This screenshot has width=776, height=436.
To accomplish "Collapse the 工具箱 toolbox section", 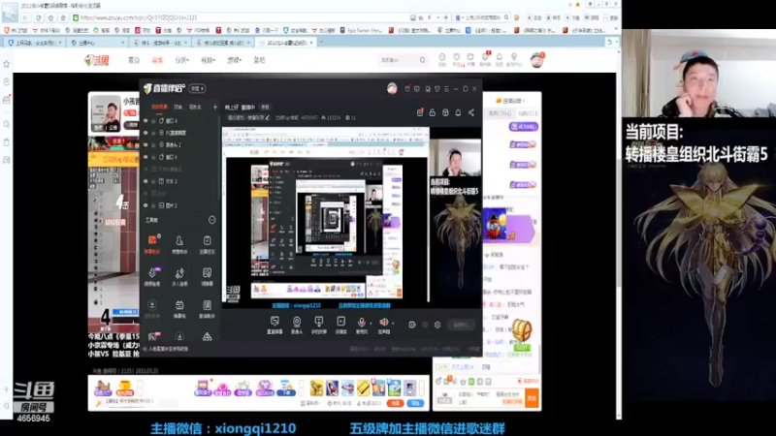I will (211, 220).
